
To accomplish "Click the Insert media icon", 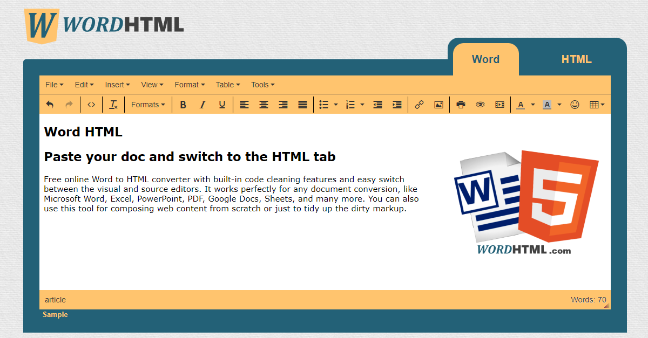I will pos(500,105).
